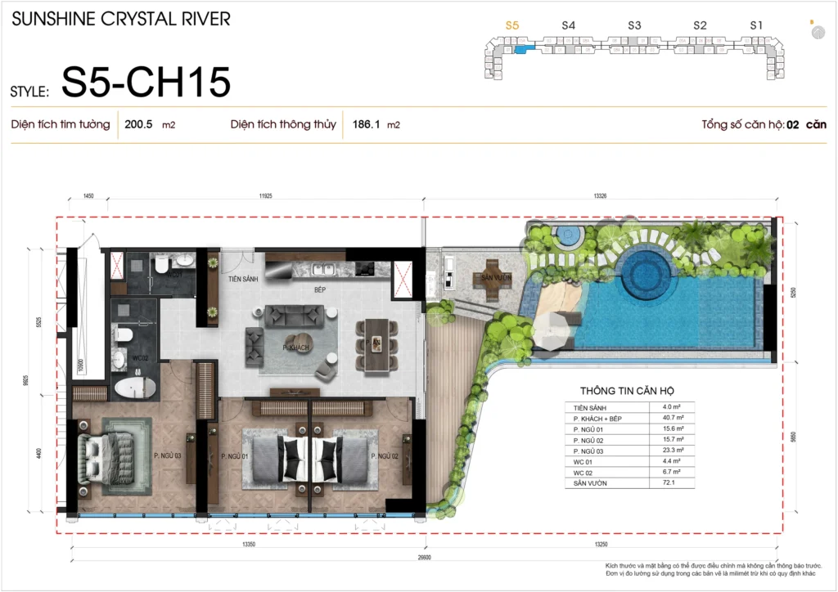Click the blue swimming pool area
Screen dimensions: 838x592
679,315
